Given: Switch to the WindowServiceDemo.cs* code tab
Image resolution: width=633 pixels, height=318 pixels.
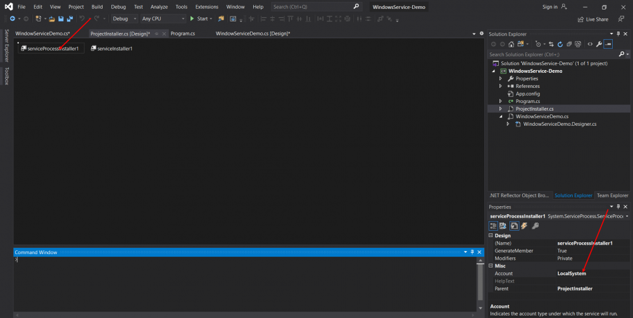Looking at the screenshot, I should pyautogui.click(x=43, y=34).
